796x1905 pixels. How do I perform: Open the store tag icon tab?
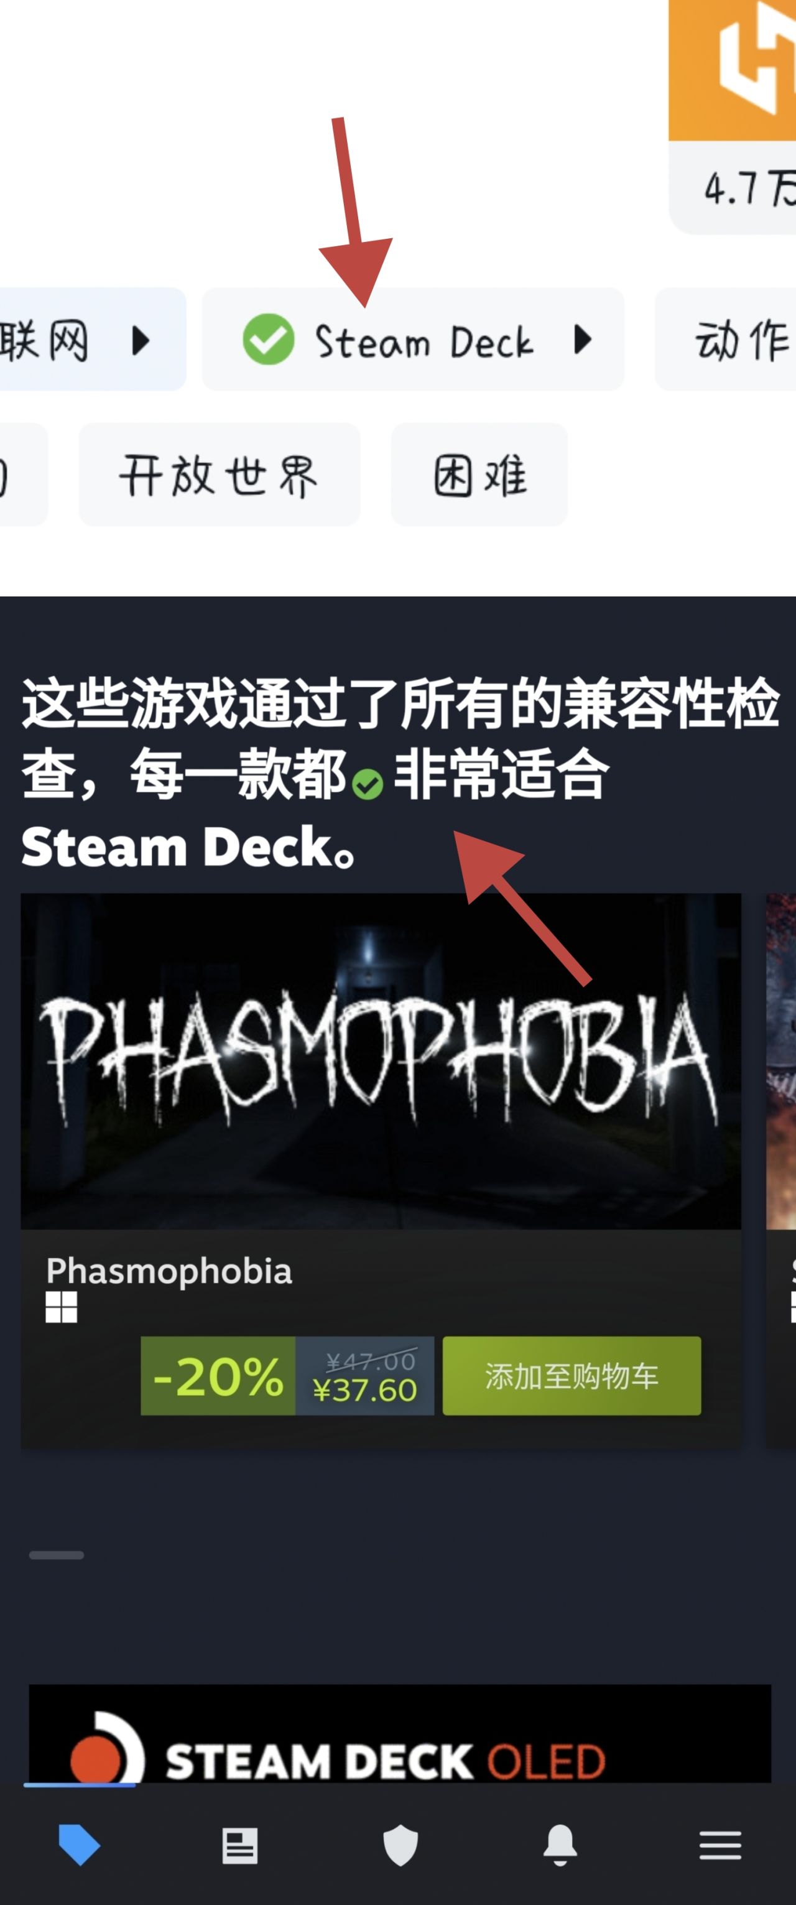point(79,1844)
